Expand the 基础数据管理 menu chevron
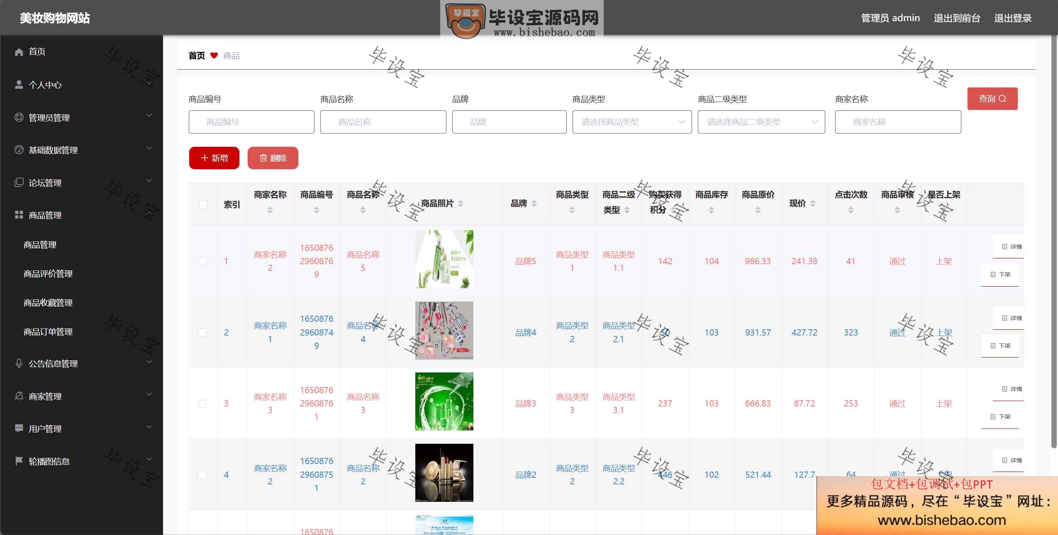Image resolution: width=1058 pixels, height=535 pixels. (x=149, y=148)
